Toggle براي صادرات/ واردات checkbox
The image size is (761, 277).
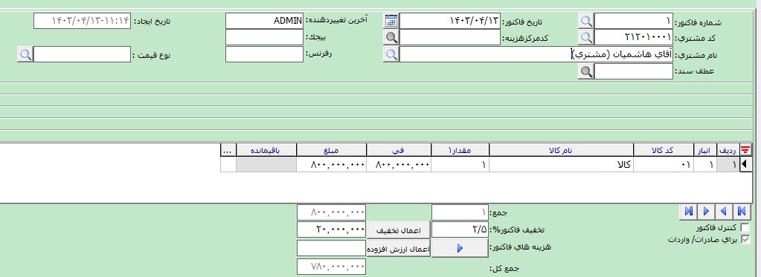(745, 238)
